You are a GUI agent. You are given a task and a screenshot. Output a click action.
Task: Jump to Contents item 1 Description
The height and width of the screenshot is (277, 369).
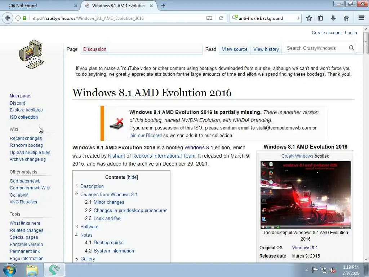(x=92, y=186)
